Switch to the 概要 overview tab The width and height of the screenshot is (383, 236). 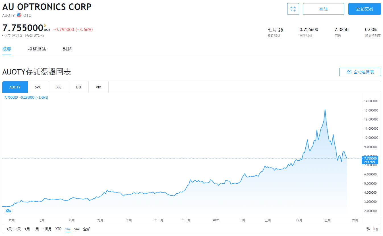coord(7,49)
